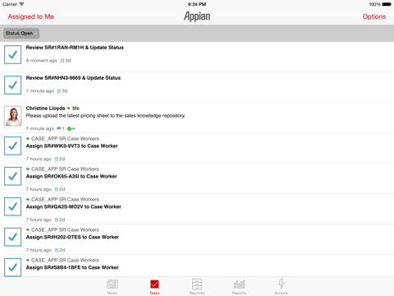Open Assign SR#QA2S-MO2V to Case Worker title
This screenshot has height=296, width=394.
[73, 207]
